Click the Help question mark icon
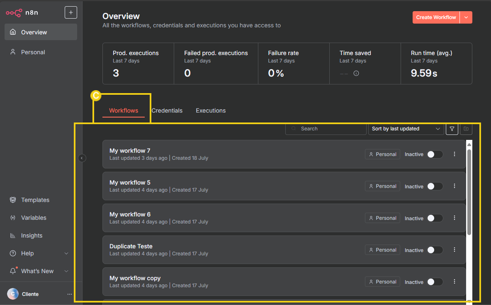 (x=13, y=253)
